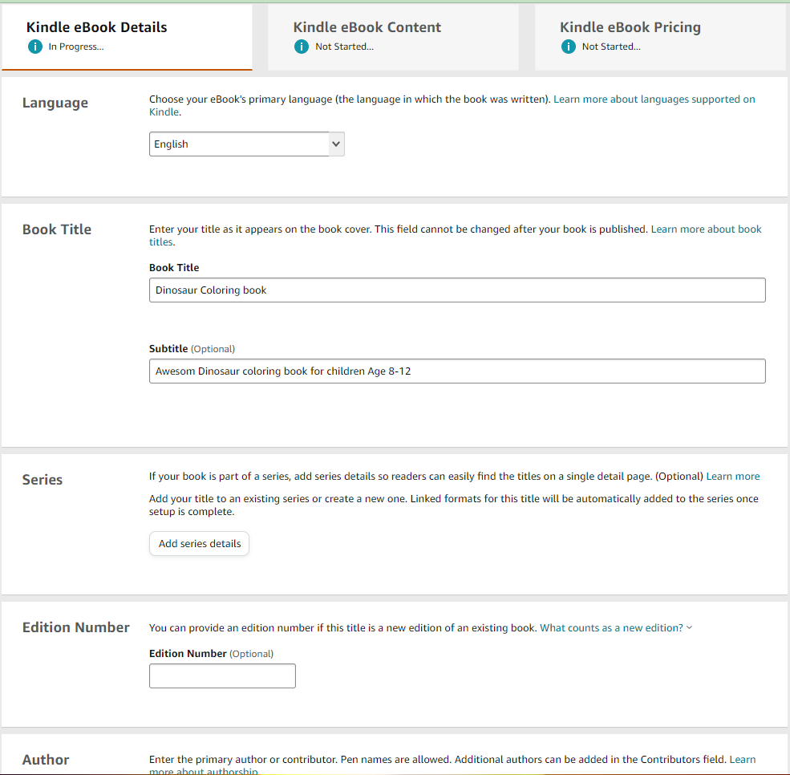The width and height of the screenshot is (790, 775).
Task: Switch to Kindle eBook Pricing tab
Action: pos(660,37)
